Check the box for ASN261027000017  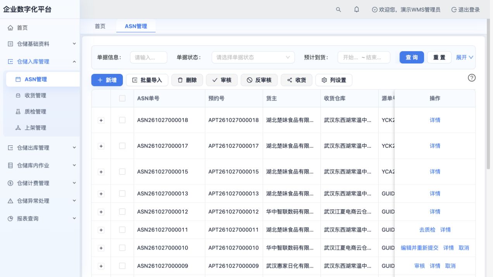click(x=122, y=146)
